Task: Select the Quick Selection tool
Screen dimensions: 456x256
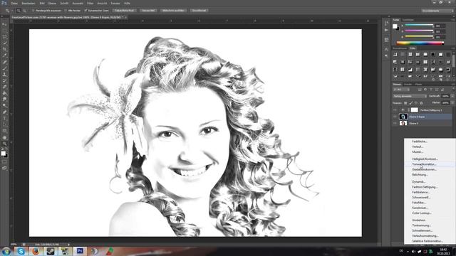Action: coord(5,43)
